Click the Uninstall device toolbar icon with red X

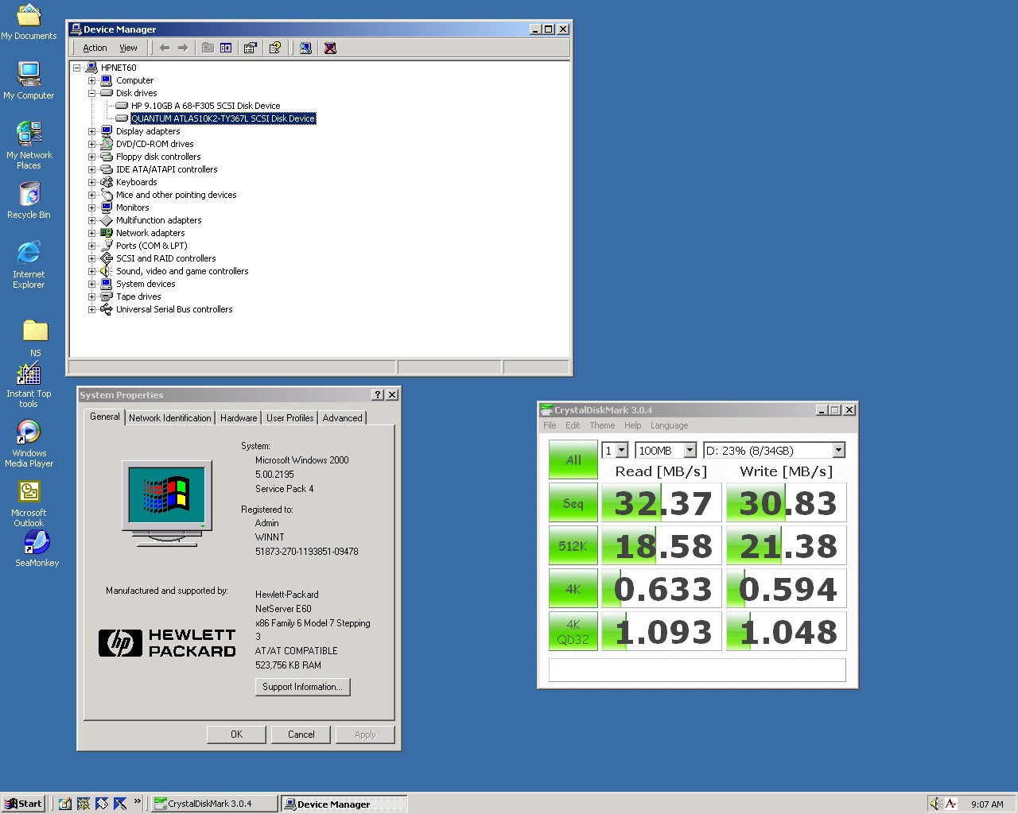click(x=330, y=48)
